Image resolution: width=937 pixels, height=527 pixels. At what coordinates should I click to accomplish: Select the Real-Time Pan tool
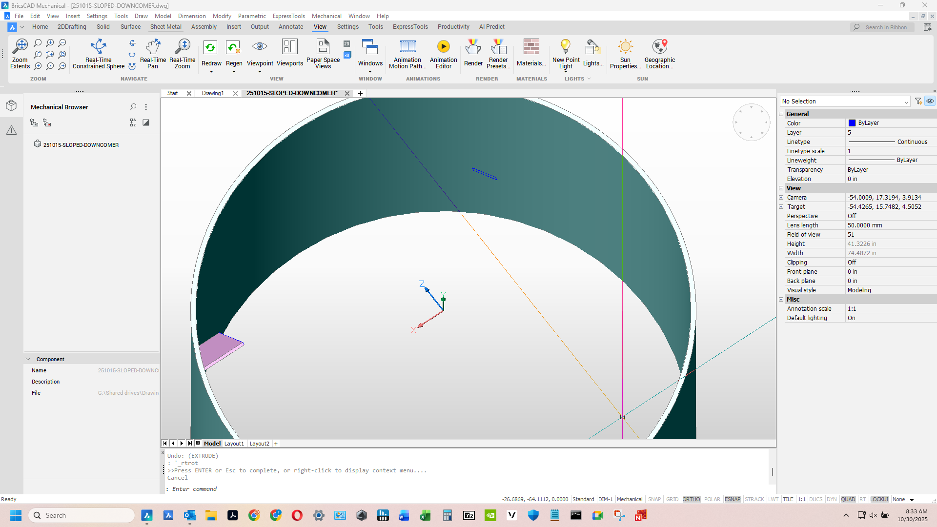(x=153, y=54)
